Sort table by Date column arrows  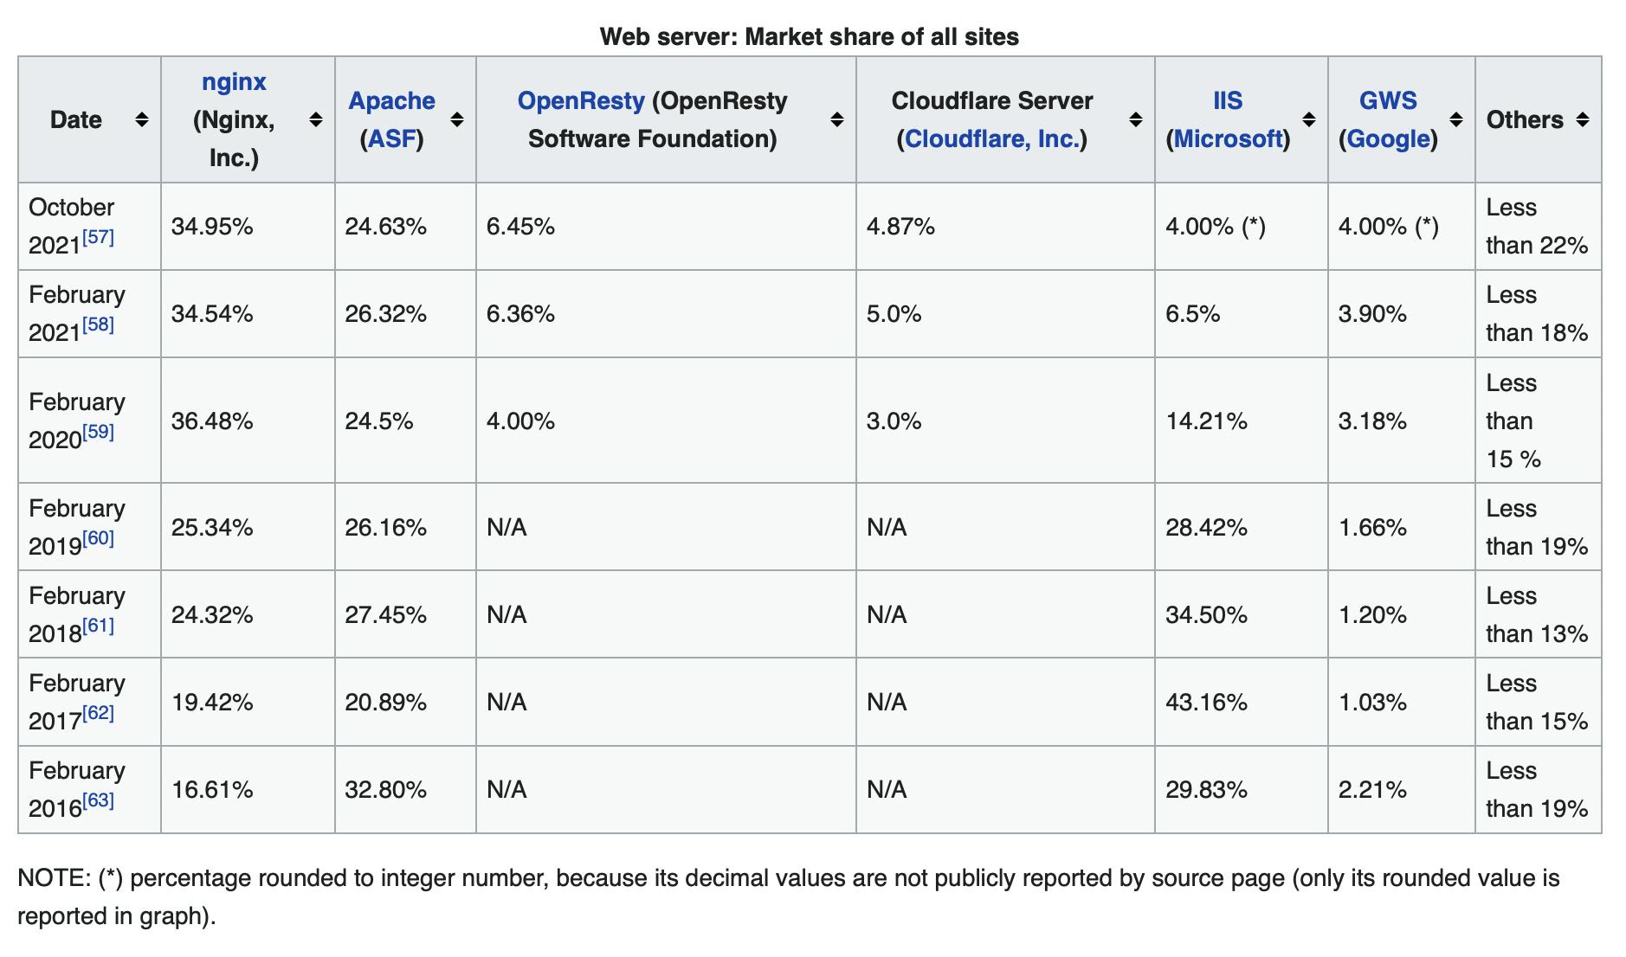(x=142, y=119)
